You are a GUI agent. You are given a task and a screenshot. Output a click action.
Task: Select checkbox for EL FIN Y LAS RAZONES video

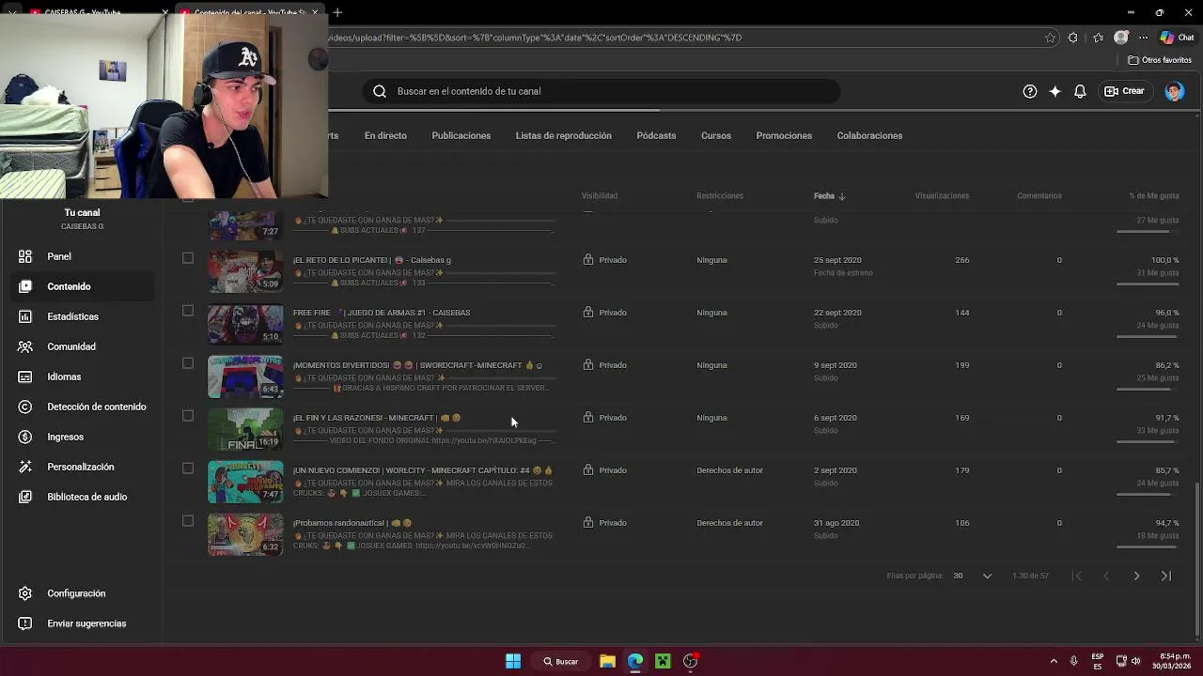188,416
